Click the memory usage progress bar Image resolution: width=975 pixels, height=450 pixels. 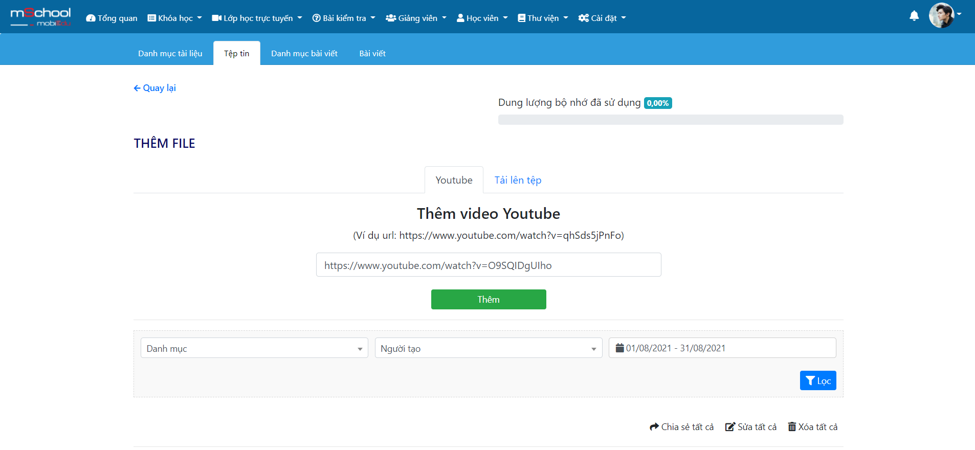coord(671,120)
